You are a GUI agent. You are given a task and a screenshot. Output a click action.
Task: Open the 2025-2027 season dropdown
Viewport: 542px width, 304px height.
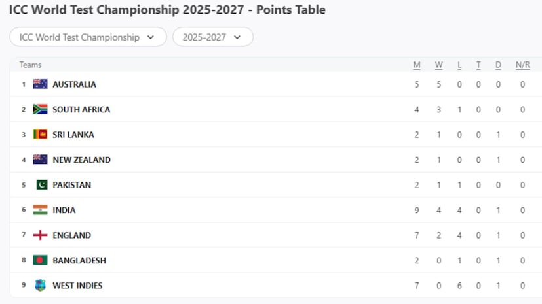coord(212,37)
